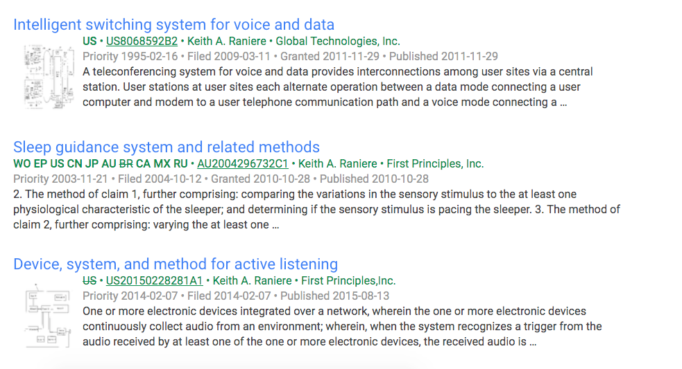Click the 'method of claim 1' snippet text
This screenshot has width=682, height=369.
(x=316, y=209)
